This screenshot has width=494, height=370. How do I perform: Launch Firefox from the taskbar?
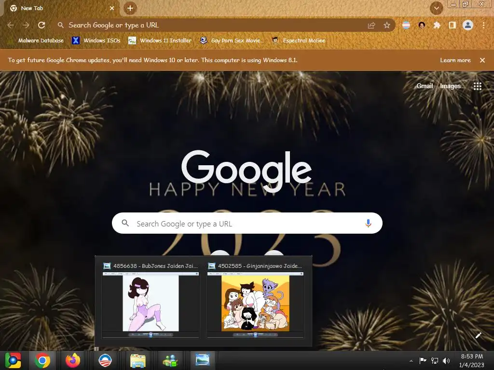click(x=73, y=360)
